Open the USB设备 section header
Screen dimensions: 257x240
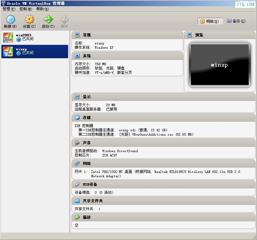point(163,184)
